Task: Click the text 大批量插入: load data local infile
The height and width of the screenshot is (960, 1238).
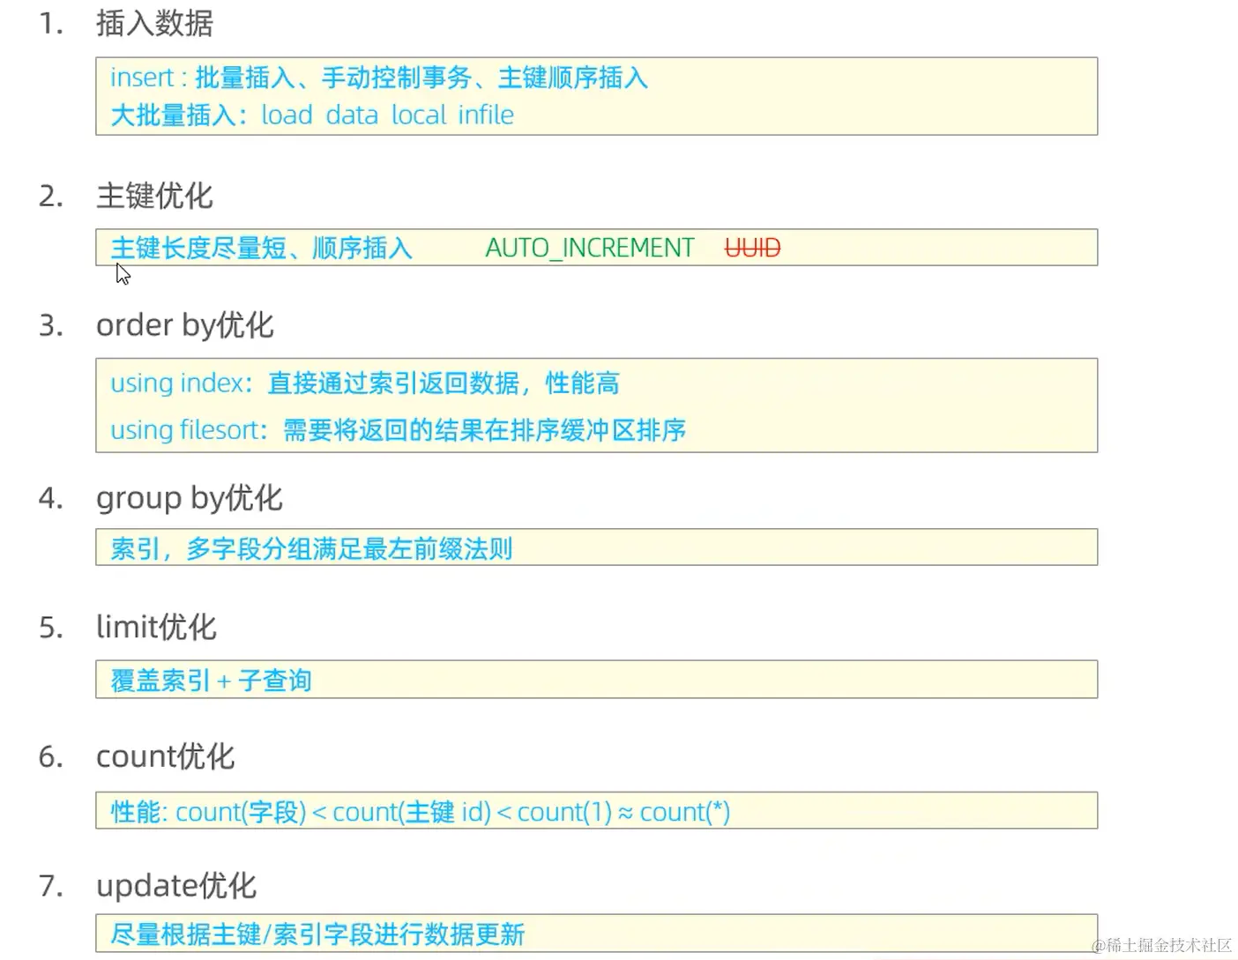Action: pyautogui.click(x=312, y=115)
